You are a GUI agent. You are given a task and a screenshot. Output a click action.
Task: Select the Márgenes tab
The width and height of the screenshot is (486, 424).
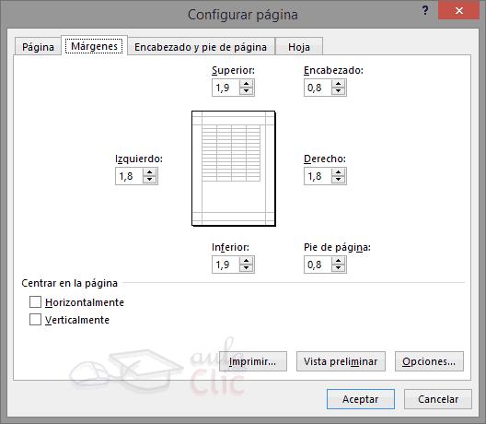[94, 46]
